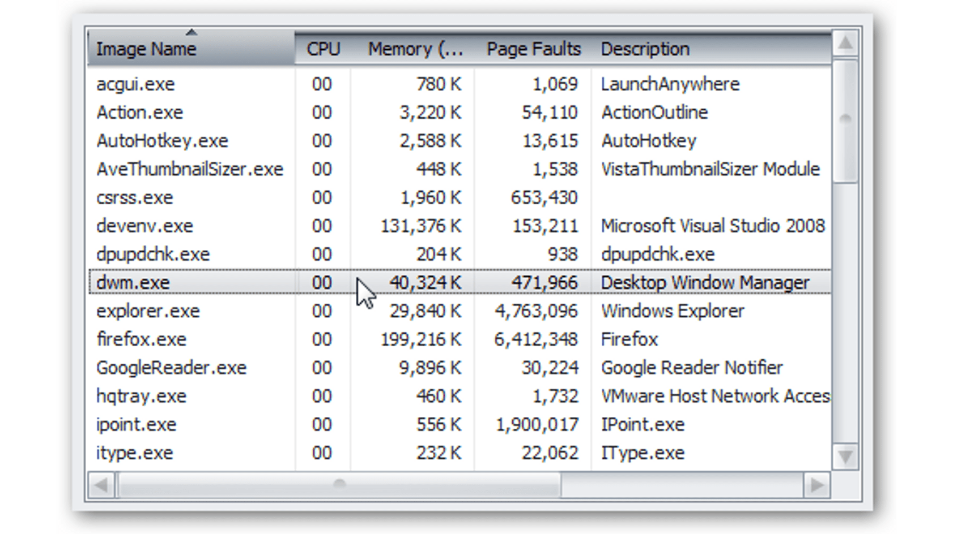Select the AveThumbnailSizer.exe process
Image resolution: width=953 pixels, height=534 pixels.
[x=189, y=169]
